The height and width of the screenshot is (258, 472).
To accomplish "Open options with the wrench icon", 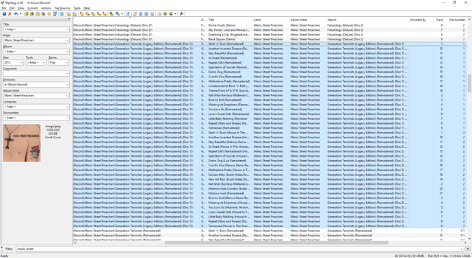I will [181, 14].
